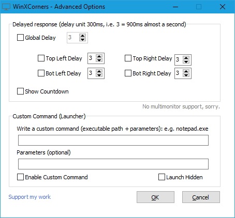Click the Global Delay up arrow
235x218 pixels.
[x=82, y=36]
